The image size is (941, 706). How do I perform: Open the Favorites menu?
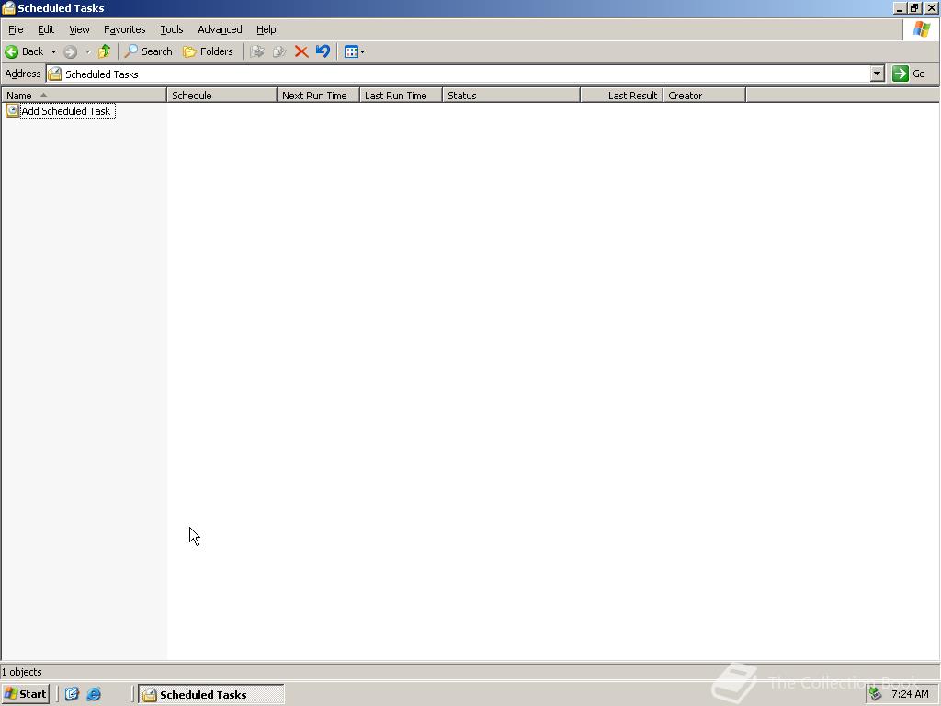pyautogui.click(x=124, y=29)
